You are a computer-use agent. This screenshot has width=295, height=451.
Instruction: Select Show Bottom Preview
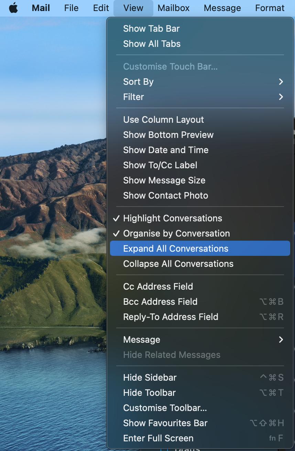tap(200, 135)
